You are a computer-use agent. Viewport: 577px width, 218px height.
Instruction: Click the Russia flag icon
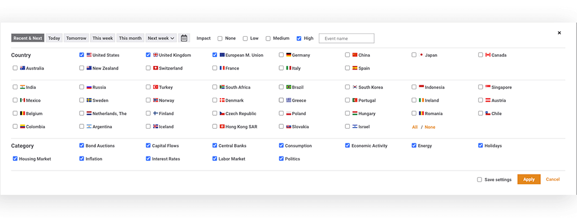89,87
